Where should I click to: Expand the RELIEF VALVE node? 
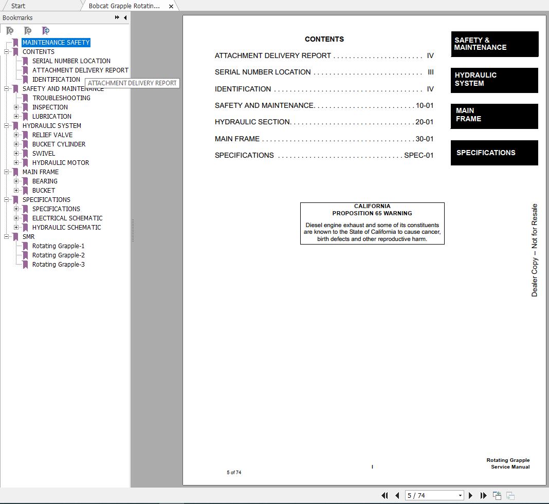tap(16, 135)
